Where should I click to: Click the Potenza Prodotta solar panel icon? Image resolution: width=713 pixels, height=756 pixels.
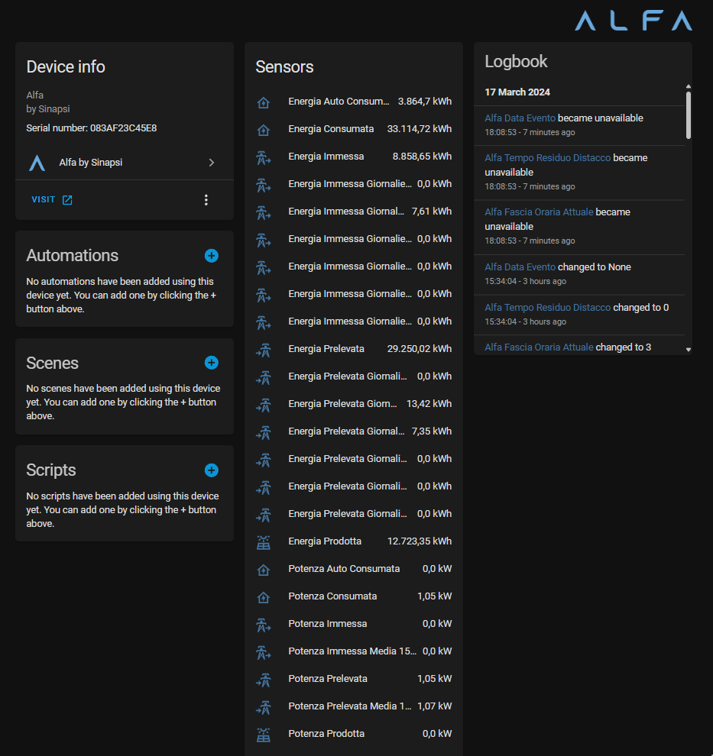click(264, 735)
